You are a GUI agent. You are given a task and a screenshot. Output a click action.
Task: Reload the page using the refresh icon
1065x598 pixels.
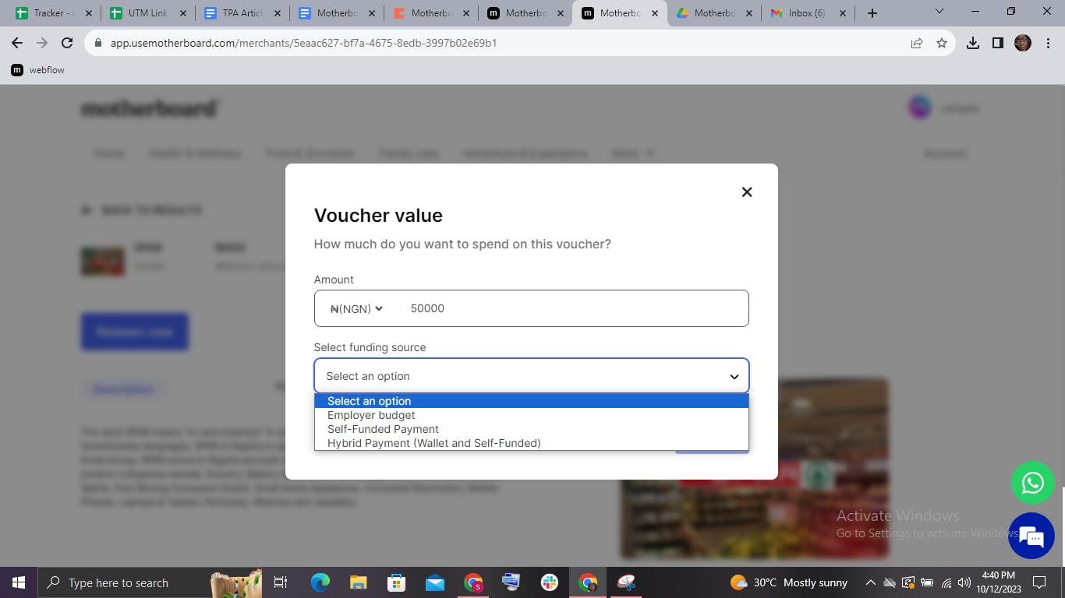[x=67, y=43]
